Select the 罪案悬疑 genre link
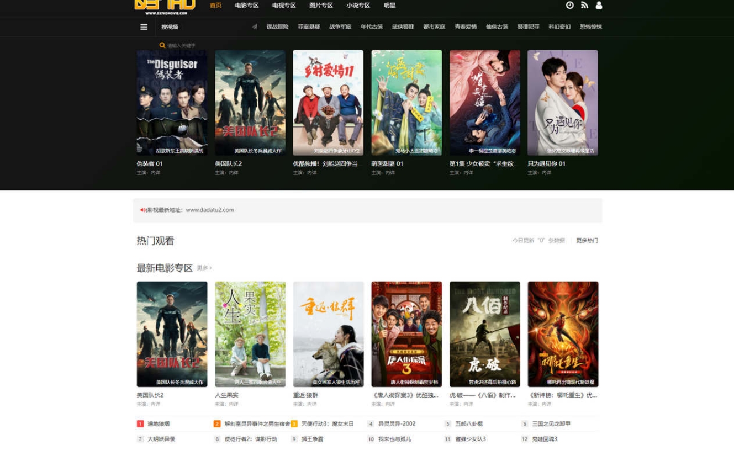Image resolution: width=734 pixels, height=461 pixels. coord(309,27)
